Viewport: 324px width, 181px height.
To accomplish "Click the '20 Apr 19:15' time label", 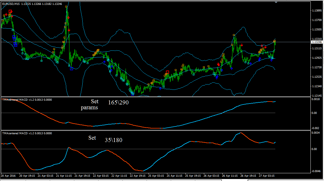I will [x=27, y=176].
